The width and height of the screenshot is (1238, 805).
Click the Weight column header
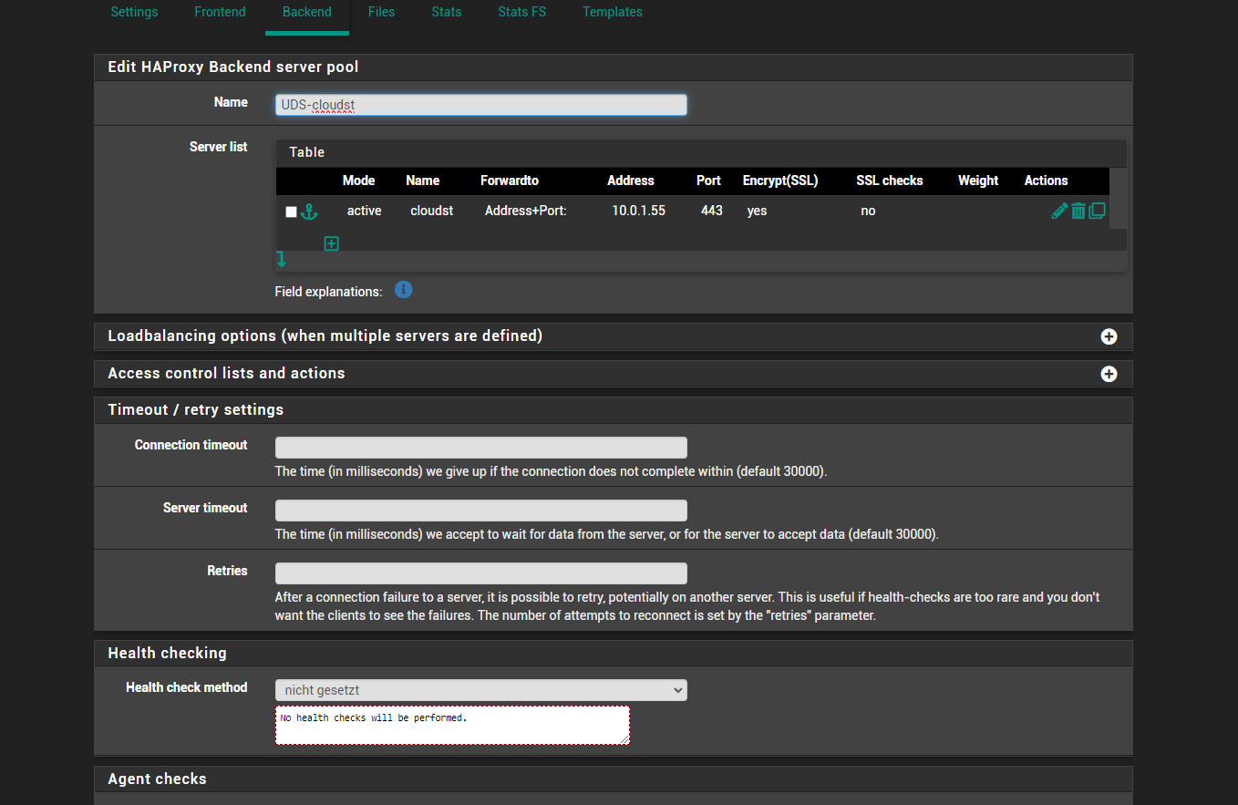coord(978,181)
